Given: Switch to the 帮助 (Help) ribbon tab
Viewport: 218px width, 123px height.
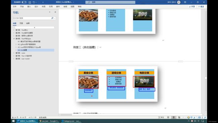Looking at the screenshot, I should 80,6.
